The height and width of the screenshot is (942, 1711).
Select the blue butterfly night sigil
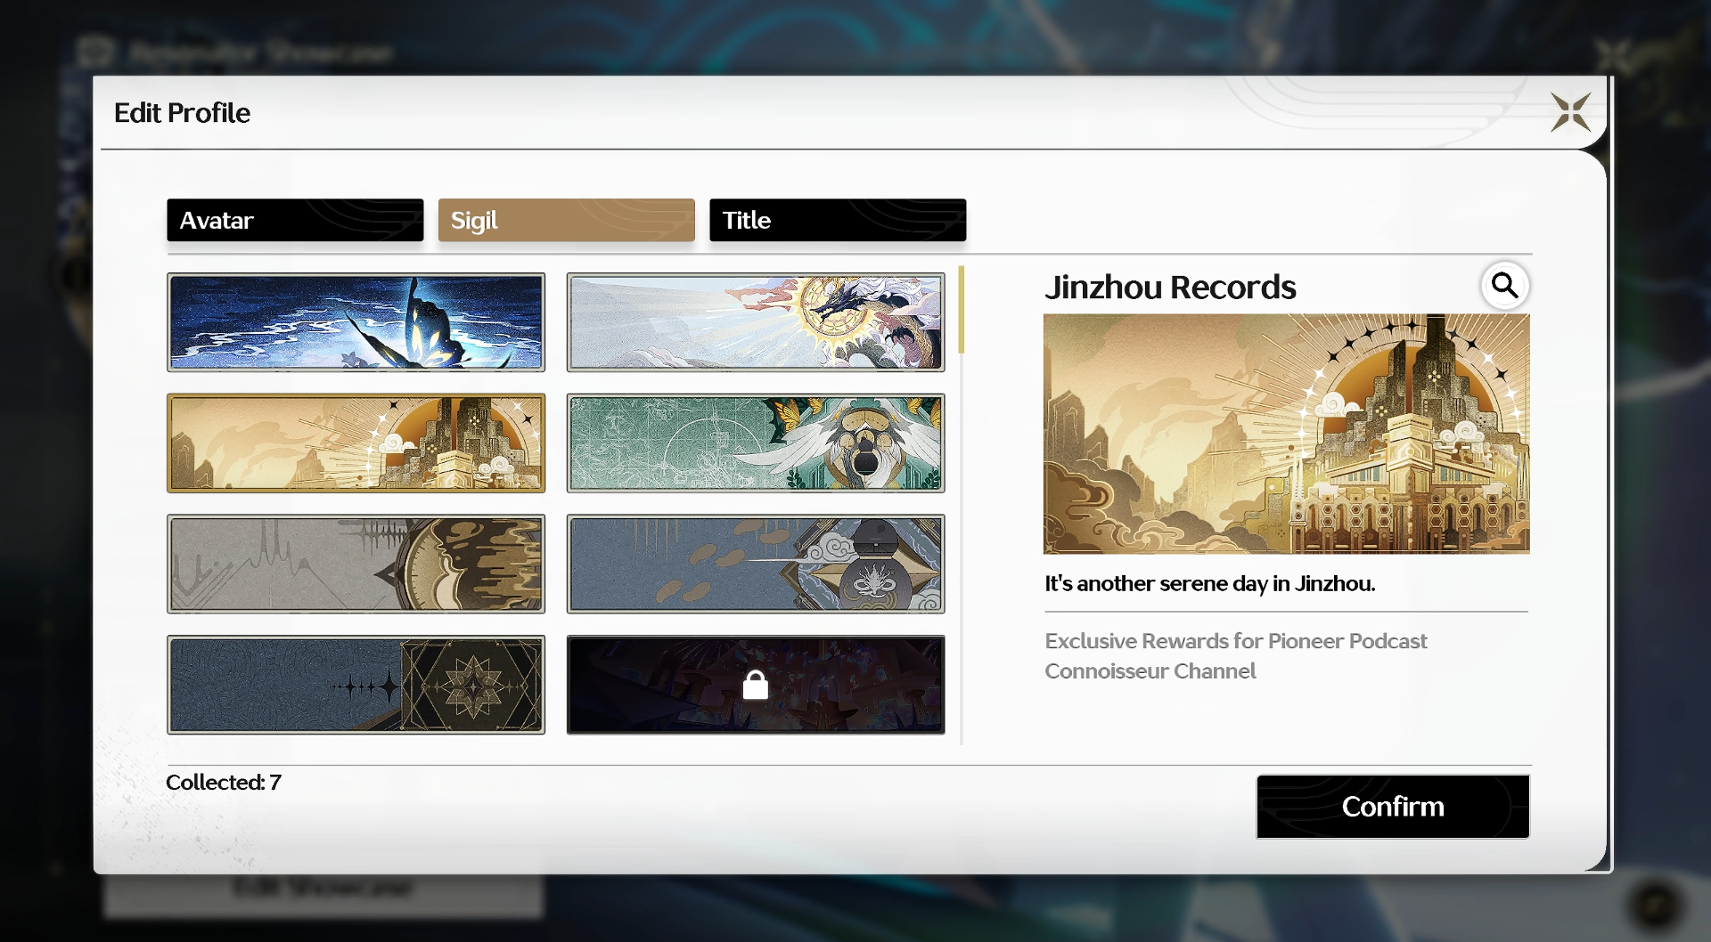(x=356, y=322)
